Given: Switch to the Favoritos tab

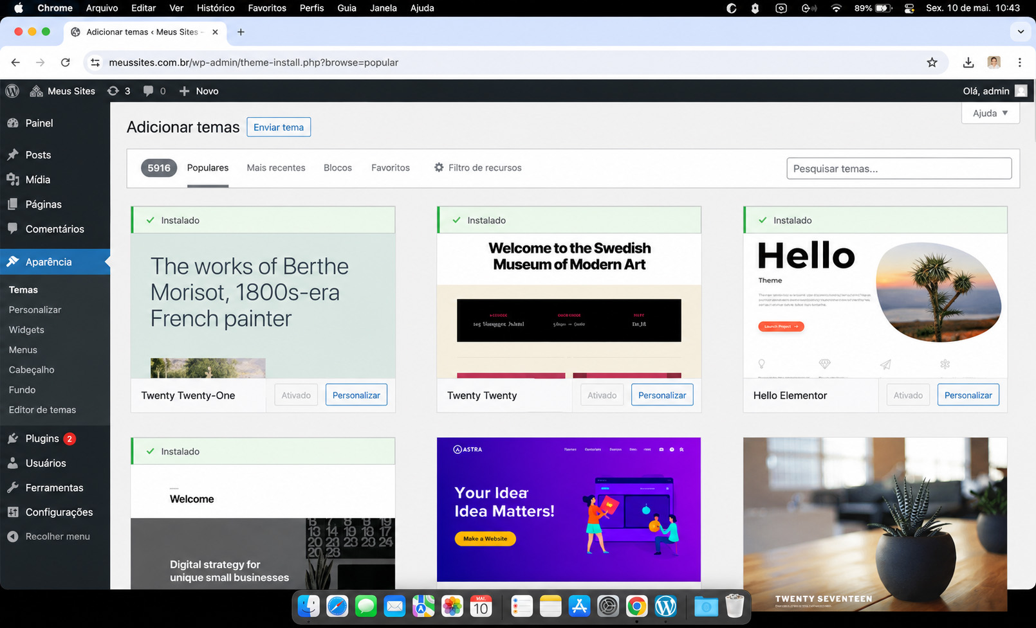Looking at the screenshot, I should click(x=391, y=168).
